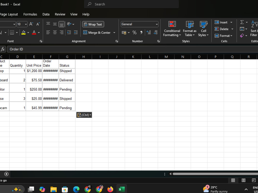Open Font settings dialog launcher
Screen dimensions: 258x193
(x=41, y=41)
